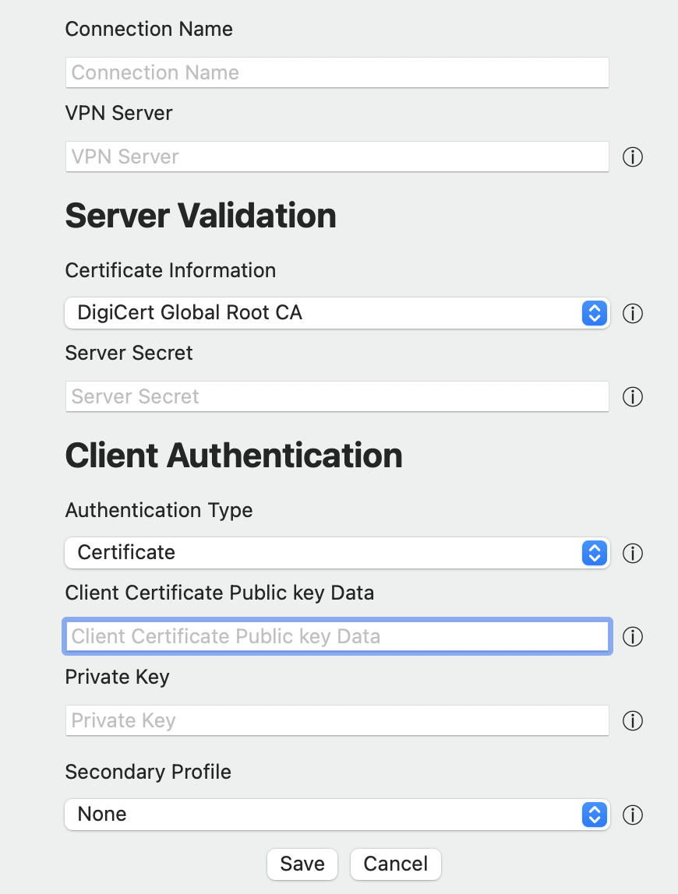Click the Private Key info icon
The image size is (678, 894).
(x=632, y=720)
